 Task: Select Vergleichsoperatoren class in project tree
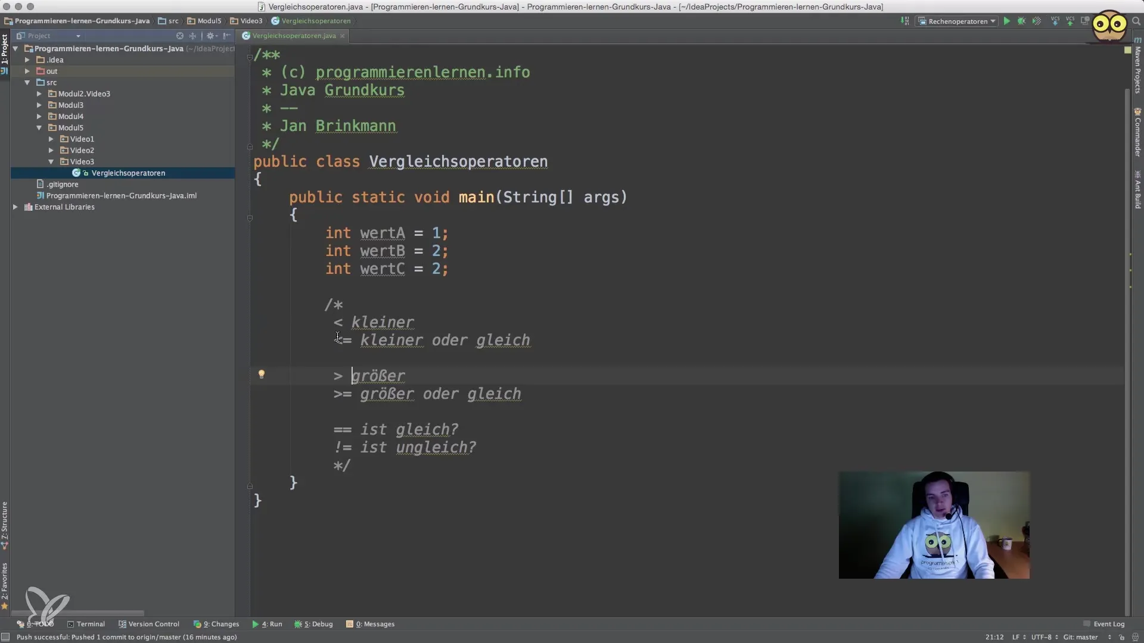click(123, 173)
